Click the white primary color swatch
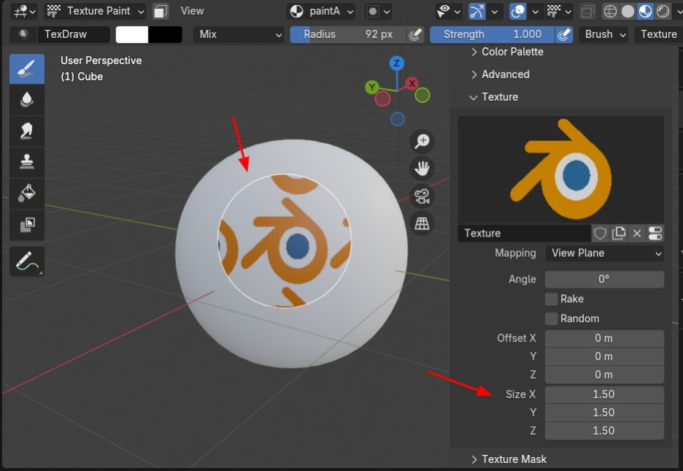The width and height of the screenshot is (683, 471). [131, 34]
